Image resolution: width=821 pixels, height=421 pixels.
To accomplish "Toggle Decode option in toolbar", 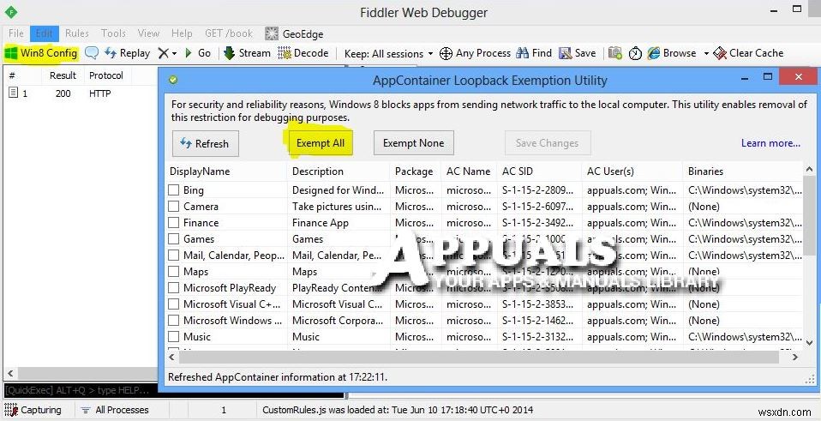I will coord(303,53).
